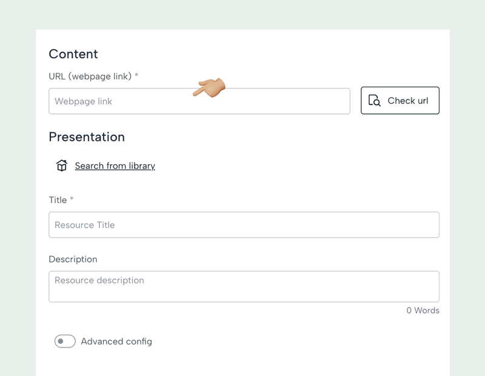This screenshot has width=485, height=376.
Task: Click the Title field label
Action: point(58,200)
